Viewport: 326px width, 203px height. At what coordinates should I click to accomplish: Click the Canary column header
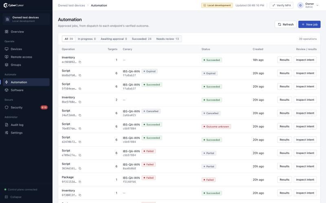point(127,49)
